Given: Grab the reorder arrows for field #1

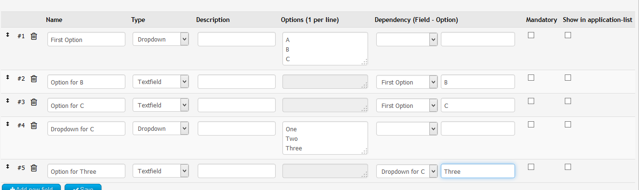Looking at the screenshot, I should 8,35.
